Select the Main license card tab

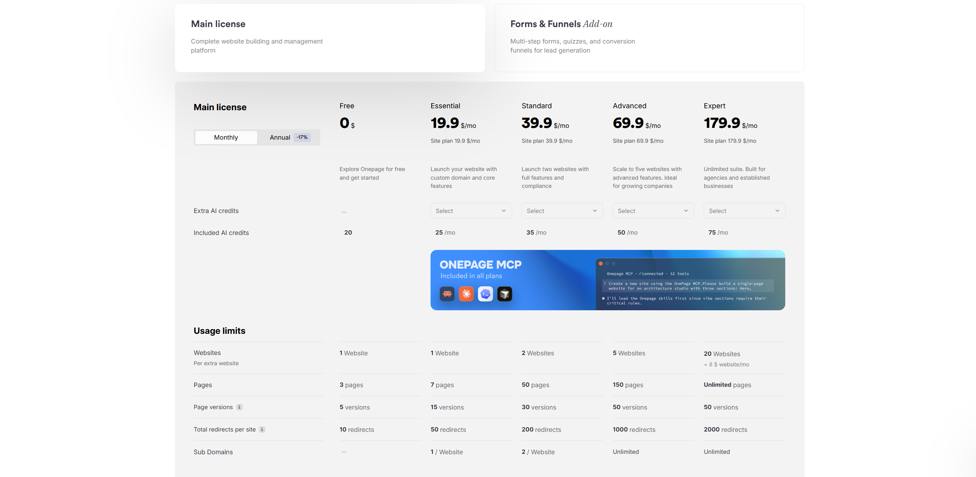pyautogui.click(x=330, y=38)
